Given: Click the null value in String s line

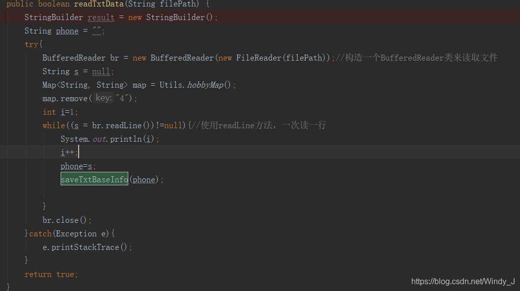Looking at the screenshot, I should 101,72.
